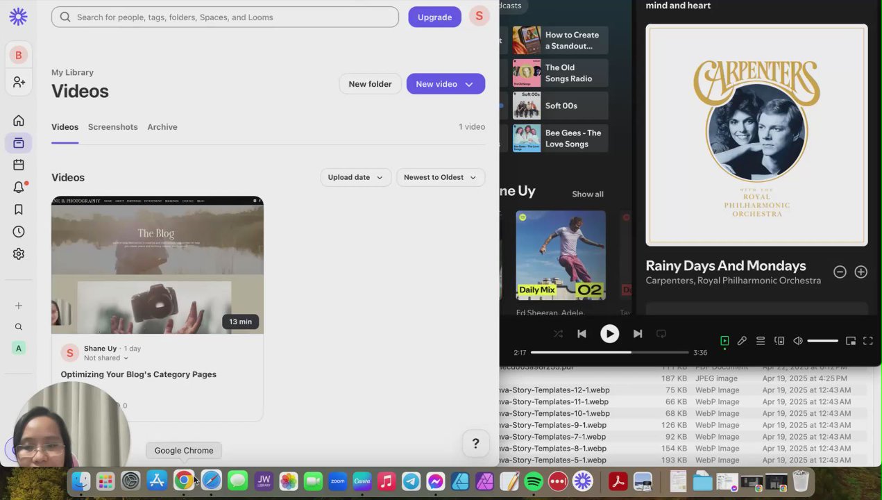The image size is (882, 500).
Task: Open The Old Songs Radio in Spotify
Action: coord(560,73)
